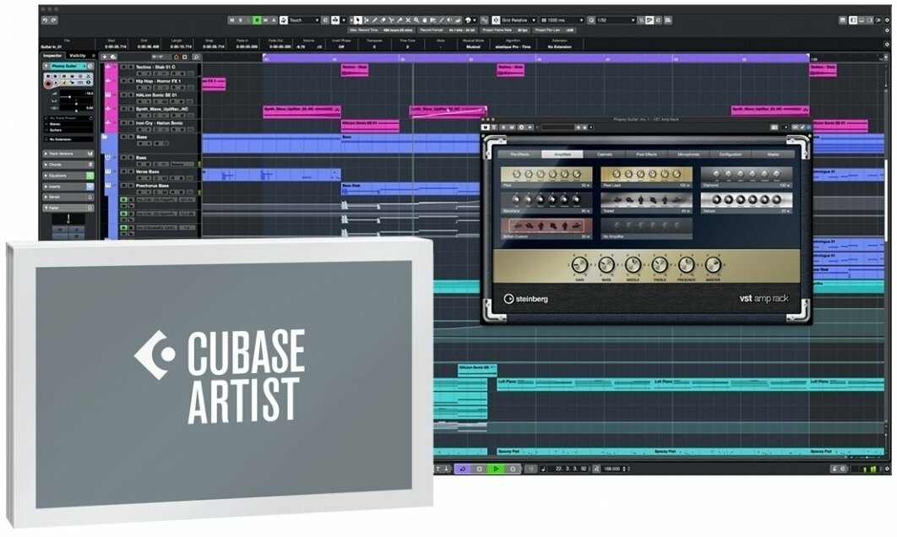Open the Touch automation mode dropdown
897x537 pixels.
(x=303, y=20)
